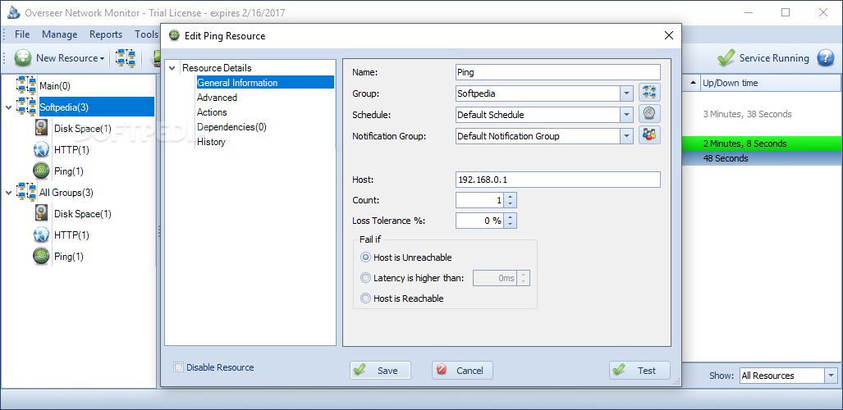
Task: Select the green 2 Minutes, 8 Seconds row
Action: pos(763,143)
